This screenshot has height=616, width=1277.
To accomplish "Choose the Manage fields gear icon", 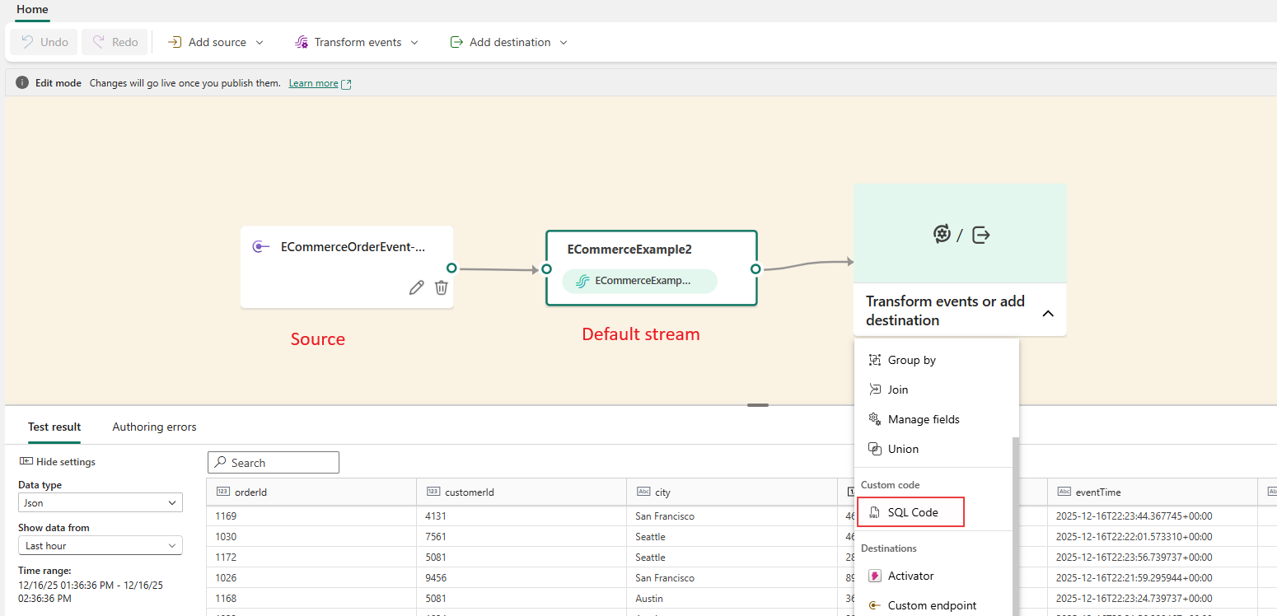I will point(873,418).
